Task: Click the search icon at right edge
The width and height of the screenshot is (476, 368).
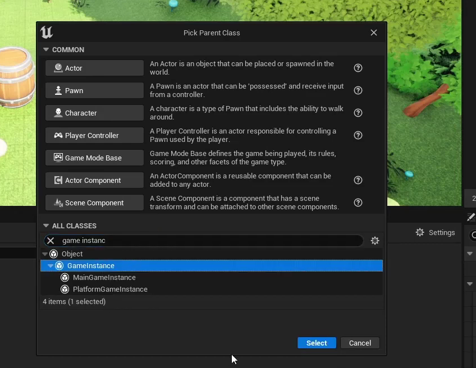Action: pyautogui.click(x=473, y=236)
